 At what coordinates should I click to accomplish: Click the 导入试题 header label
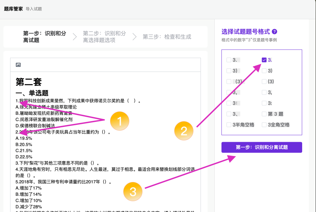[x=34, y=9]
